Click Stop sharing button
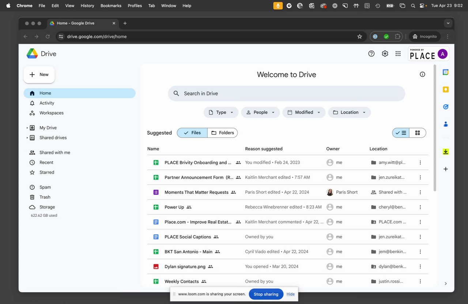Screen dimensions: 468x304 pyautogui.click(x=266, y=294)
